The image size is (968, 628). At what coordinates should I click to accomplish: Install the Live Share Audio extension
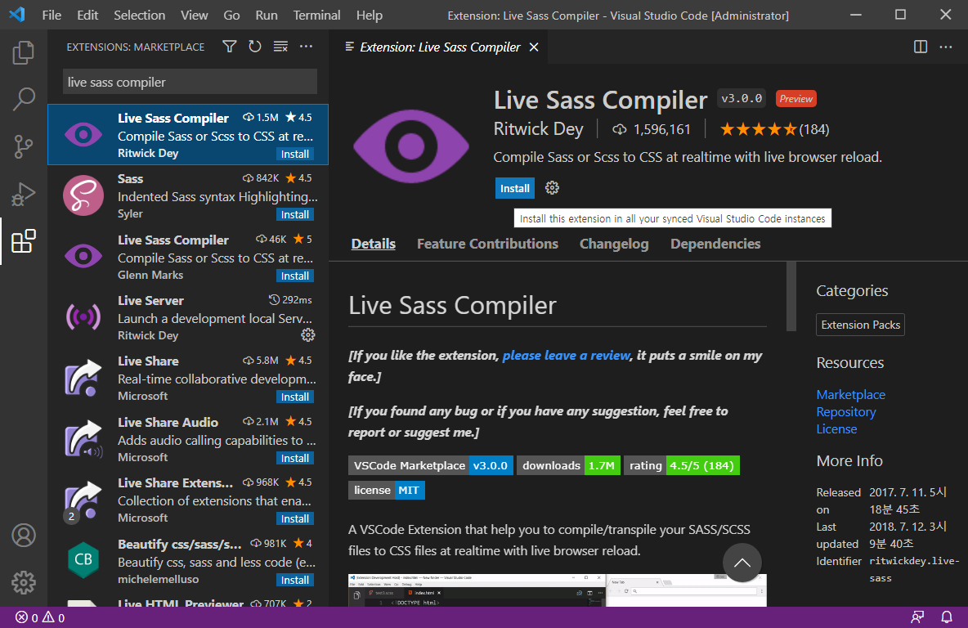(x=295, y=458)
